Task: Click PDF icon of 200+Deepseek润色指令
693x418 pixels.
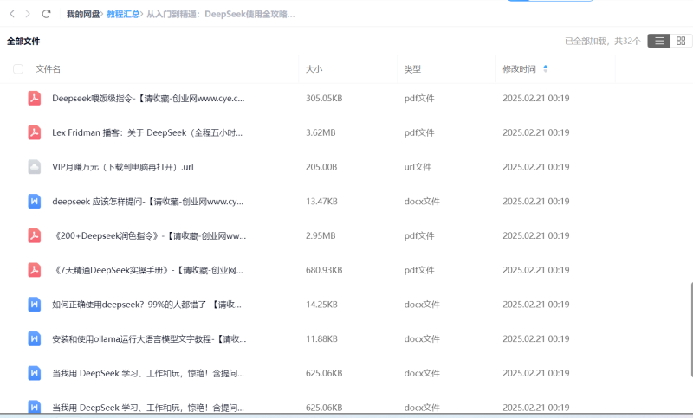Action: click(x=35, y=235)
